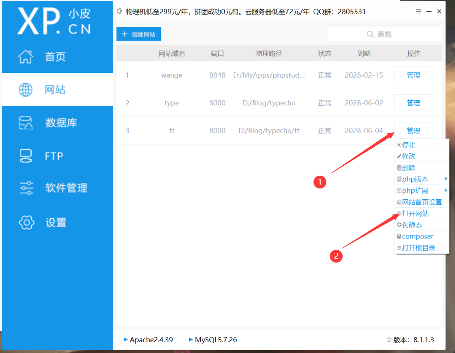
Task: Click the software management sliders icon
Action: point(26,188)
